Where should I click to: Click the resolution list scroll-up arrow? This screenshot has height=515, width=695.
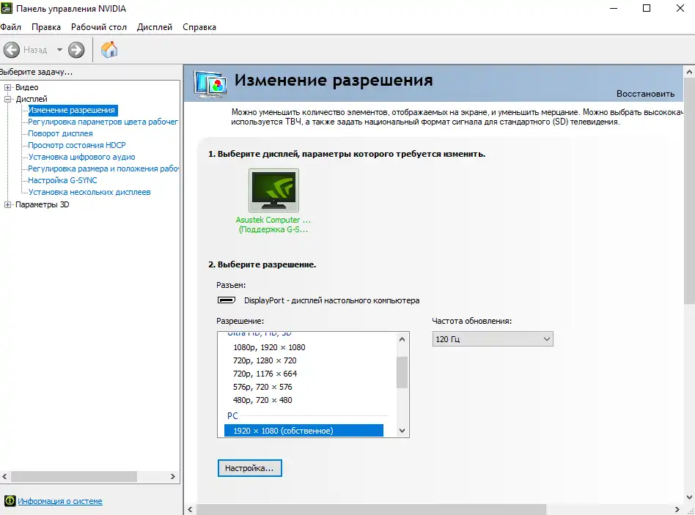(x=402, y=339)
